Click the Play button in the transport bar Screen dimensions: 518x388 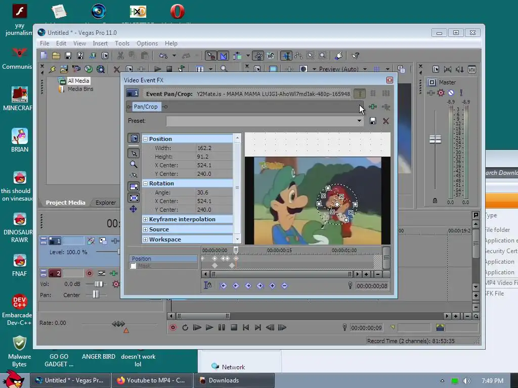[x=209, y=327]
